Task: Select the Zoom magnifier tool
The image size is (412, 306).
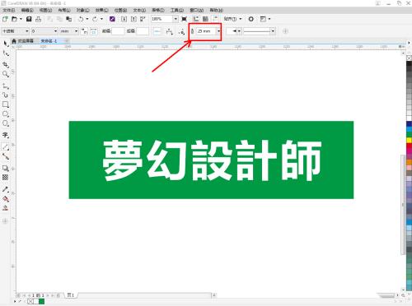Action: (6, 74)
